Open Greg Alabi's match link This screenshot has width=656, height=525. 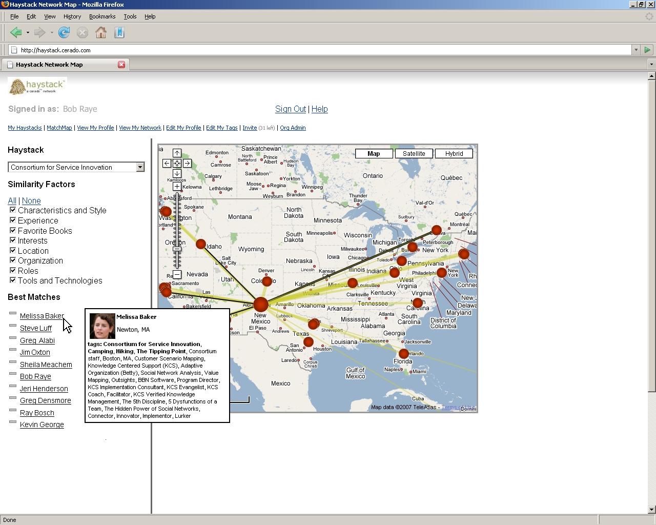click(x=37, y=340)
